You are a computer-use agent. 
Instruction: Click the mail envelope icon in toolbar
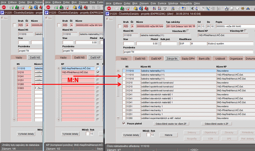[x=184, y=8]
